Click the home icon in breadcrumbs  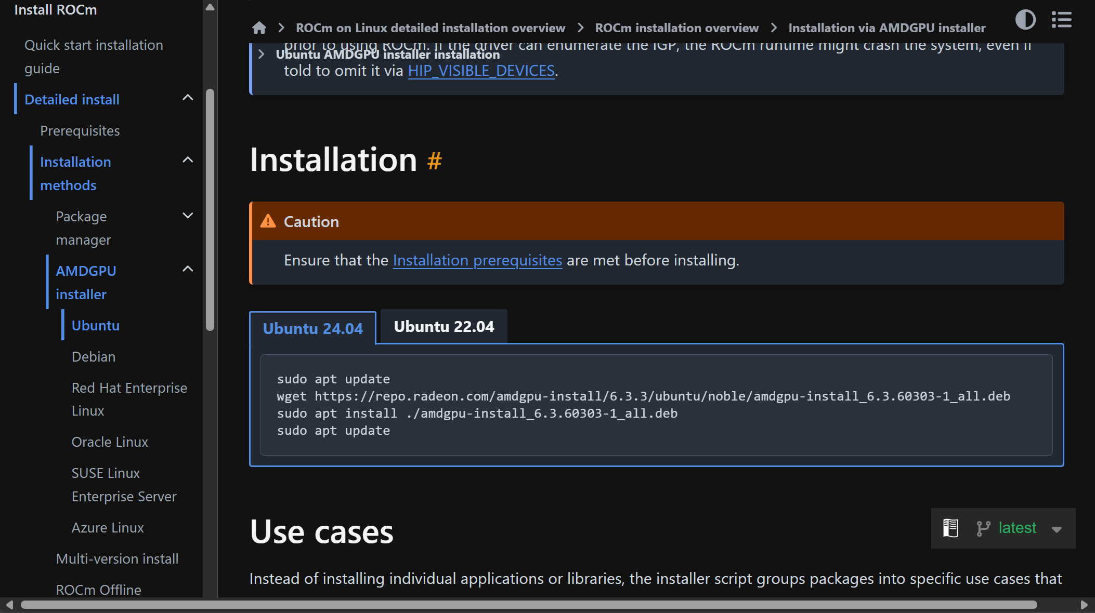tap(259, 28)
